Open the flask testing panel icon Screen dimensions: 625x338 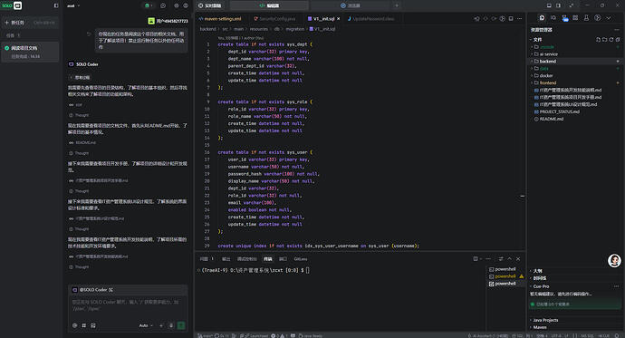586,18
